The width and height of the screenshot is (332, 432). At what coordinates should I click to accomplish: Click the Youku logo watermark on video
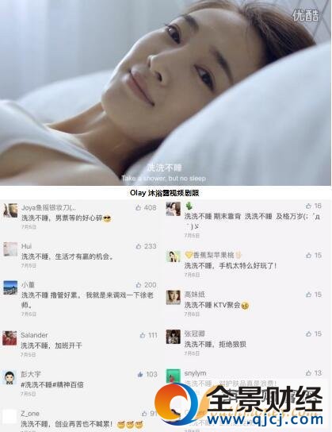305,15
